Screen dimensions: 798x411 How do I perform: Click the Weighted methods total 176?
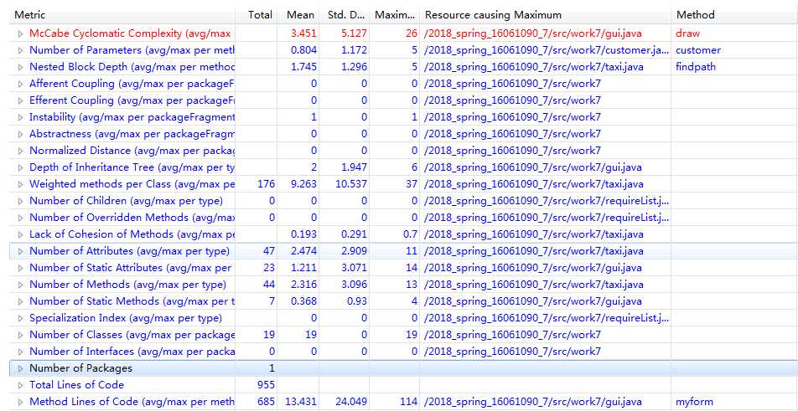(x=266, y=184)
